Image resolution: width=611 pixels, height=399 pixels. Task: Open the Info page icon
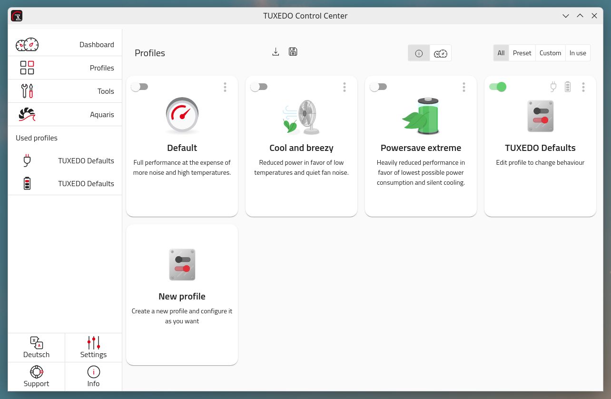pyautogui.click(x=93, y=372)
